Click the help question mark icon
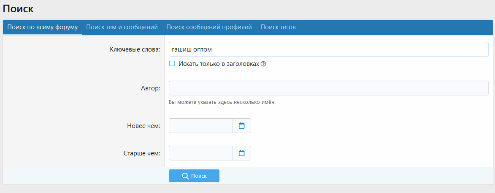This screenshot has width=495, height=193. click(263, 64)
